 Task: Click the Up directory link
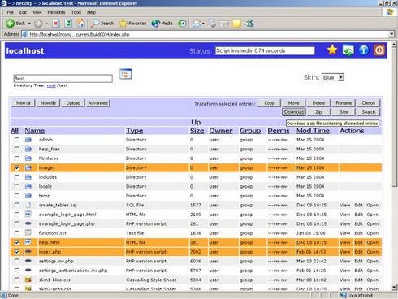(x=196, y=122)
